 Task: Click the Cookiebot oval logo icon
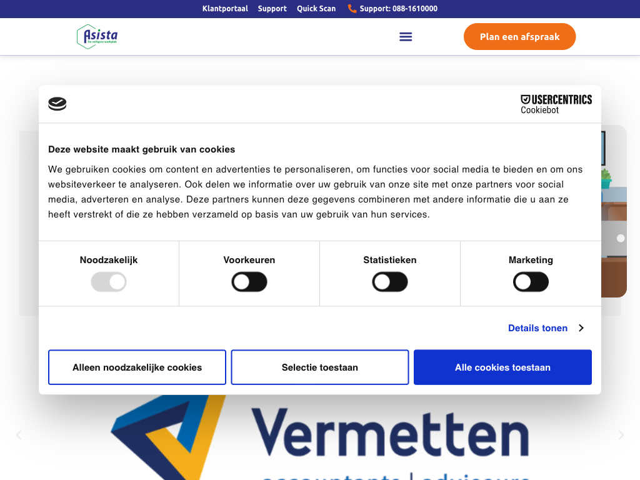[57, 104]
